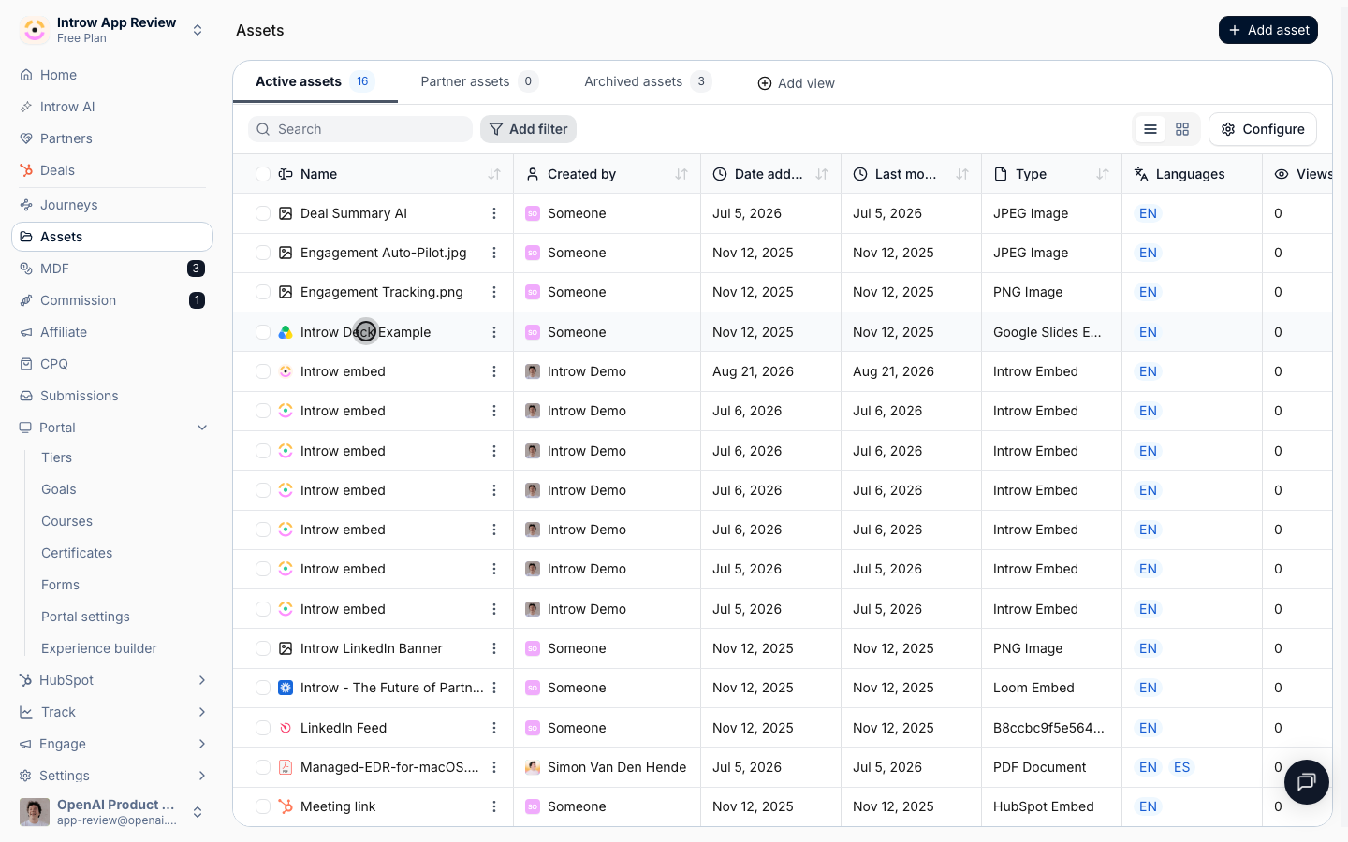Open CPQ in the sidebar
This screenshot has width=1348, height=842.
click(112, 364)
